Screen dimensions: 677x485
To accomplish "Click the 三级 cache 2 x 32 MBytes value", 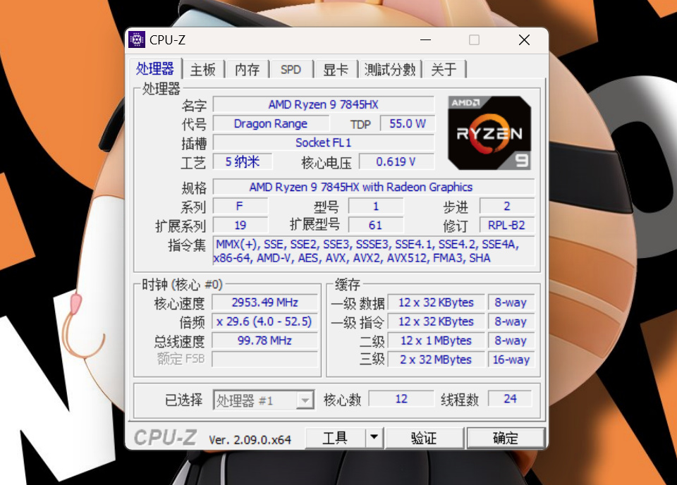I will [x=436, y=360].
